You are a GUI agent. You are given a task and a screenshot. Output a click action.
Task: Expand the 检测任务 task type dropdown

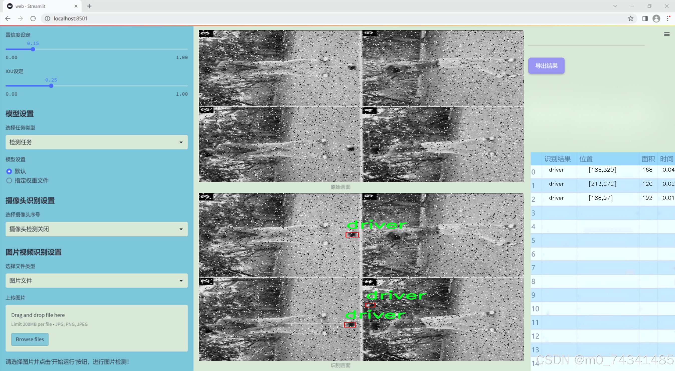(x=96, y=142)
